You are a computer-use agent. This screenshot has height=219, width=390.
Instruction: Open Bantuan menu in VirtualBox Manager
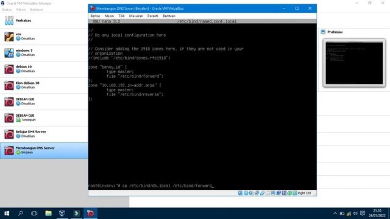(37, 10)
